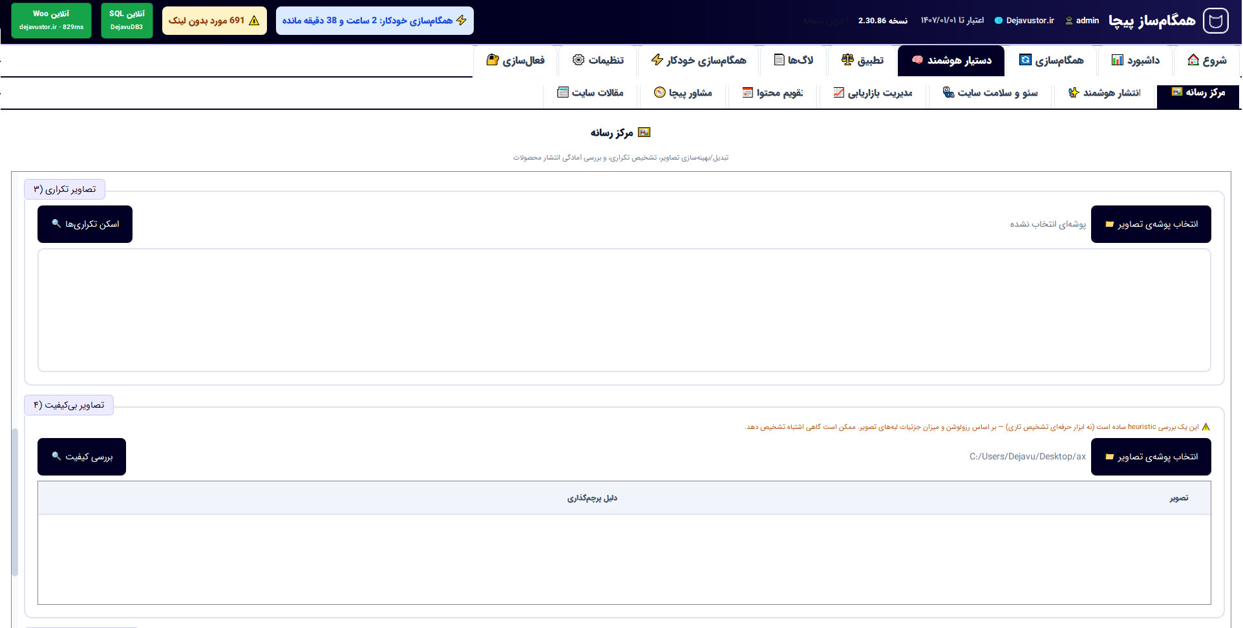Click the admin user icon
This screenshot has width=1243, height=628.
point(1069,21)
